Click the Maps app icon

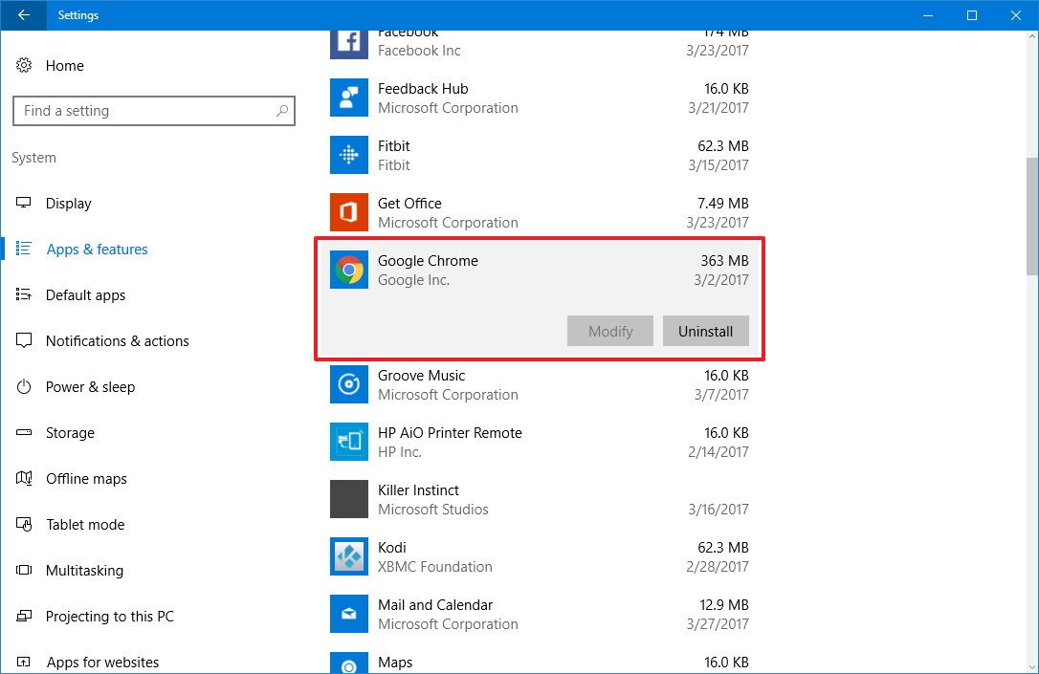[348, 662]
